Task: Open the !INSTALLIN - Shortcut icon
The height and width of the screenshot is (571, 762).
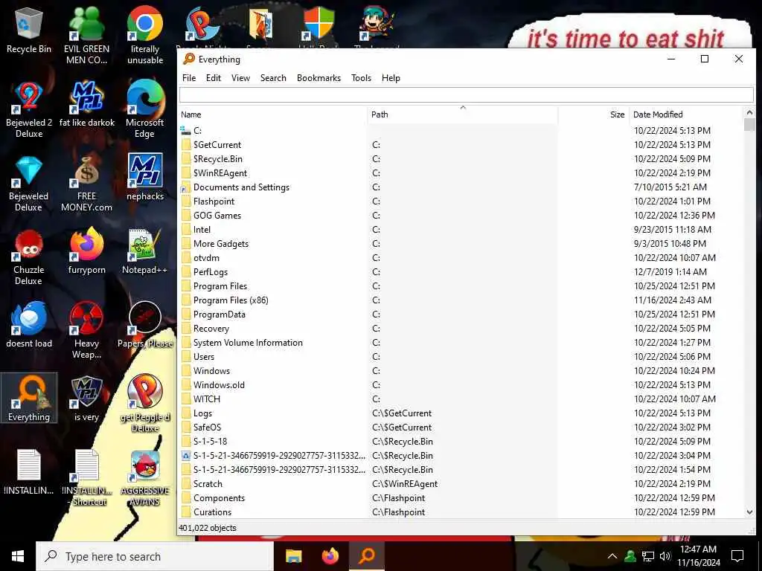Action: point(86,478)
